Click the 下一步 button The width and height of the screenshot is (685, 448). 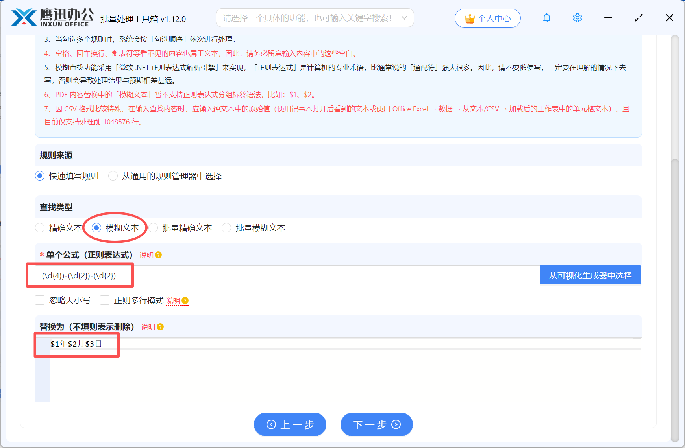point(376,424)
